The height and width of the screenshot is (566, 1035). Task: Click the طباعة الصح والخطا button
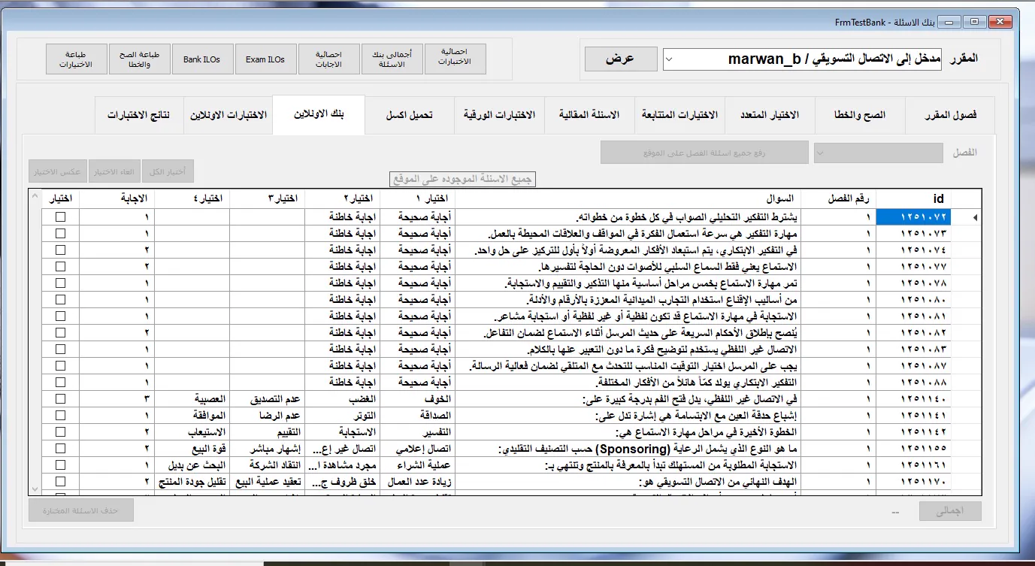click(x=139, y=59)
